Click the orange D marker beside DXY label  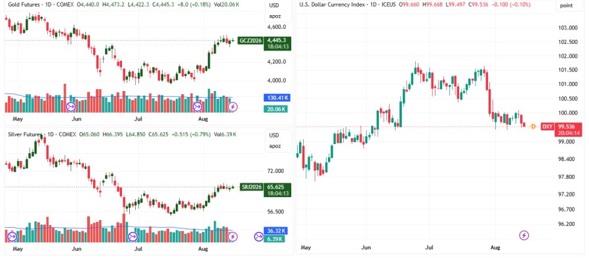(x=533, y=127)
